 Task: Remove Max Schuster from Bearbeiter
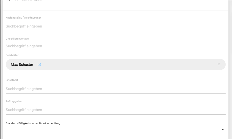[x=219, y=64]
